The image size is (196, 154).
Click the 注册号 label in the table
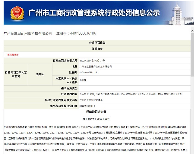[x=73, y=73]
